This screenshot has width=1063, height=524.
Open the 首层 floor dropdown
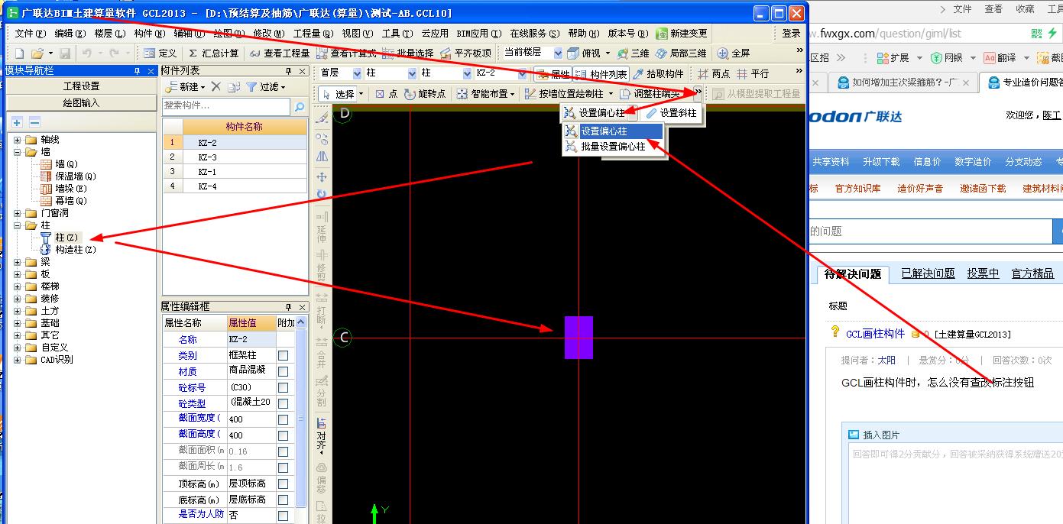[x=358, y=74]
